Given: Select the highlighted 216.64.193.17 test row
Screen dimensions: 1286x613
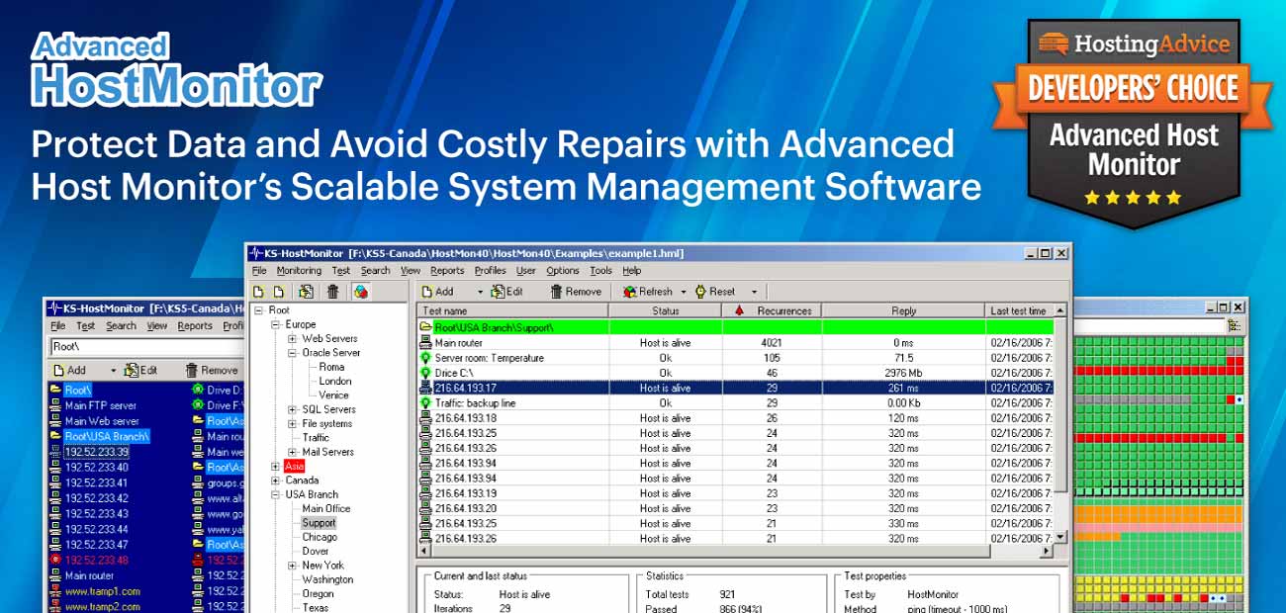Looking at the screenshot, I should pyautogui.click(x=734, y=389).
